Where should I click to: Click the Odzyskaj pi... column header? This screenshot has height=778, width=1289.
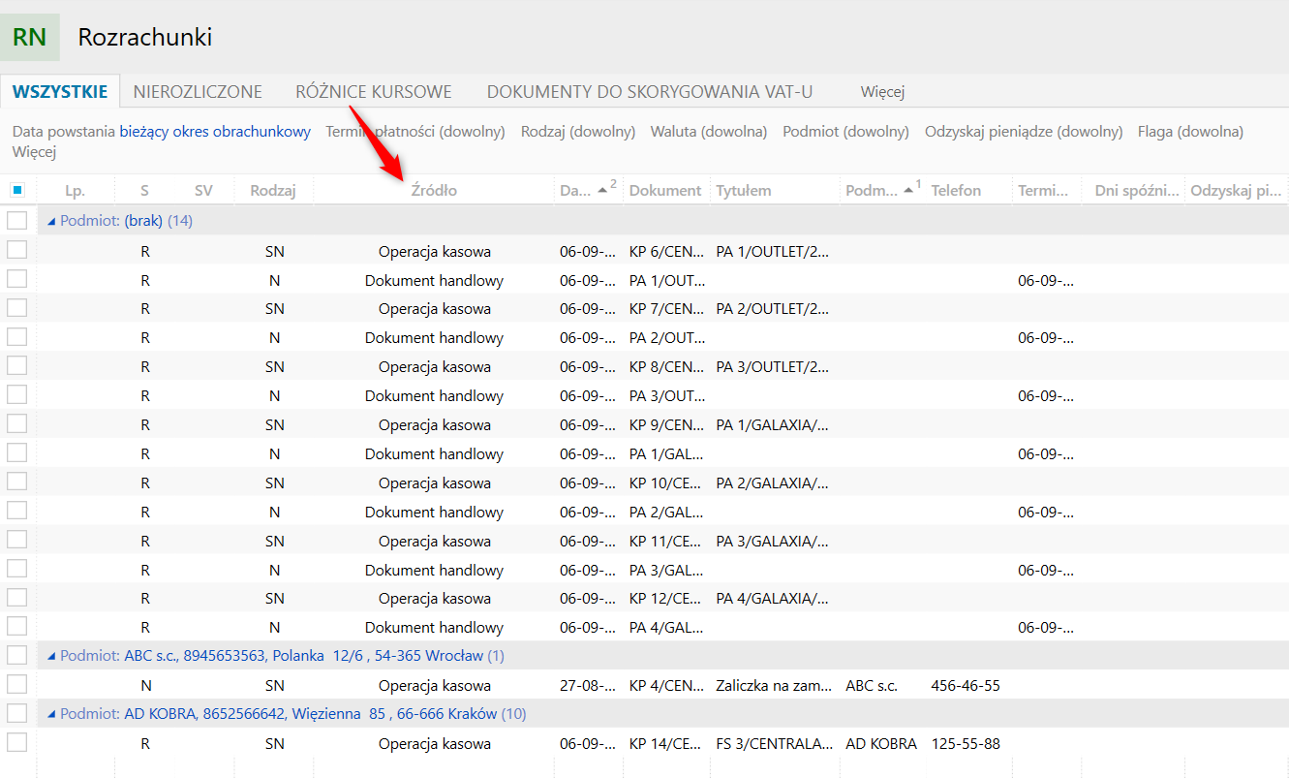click(1237, 191)
